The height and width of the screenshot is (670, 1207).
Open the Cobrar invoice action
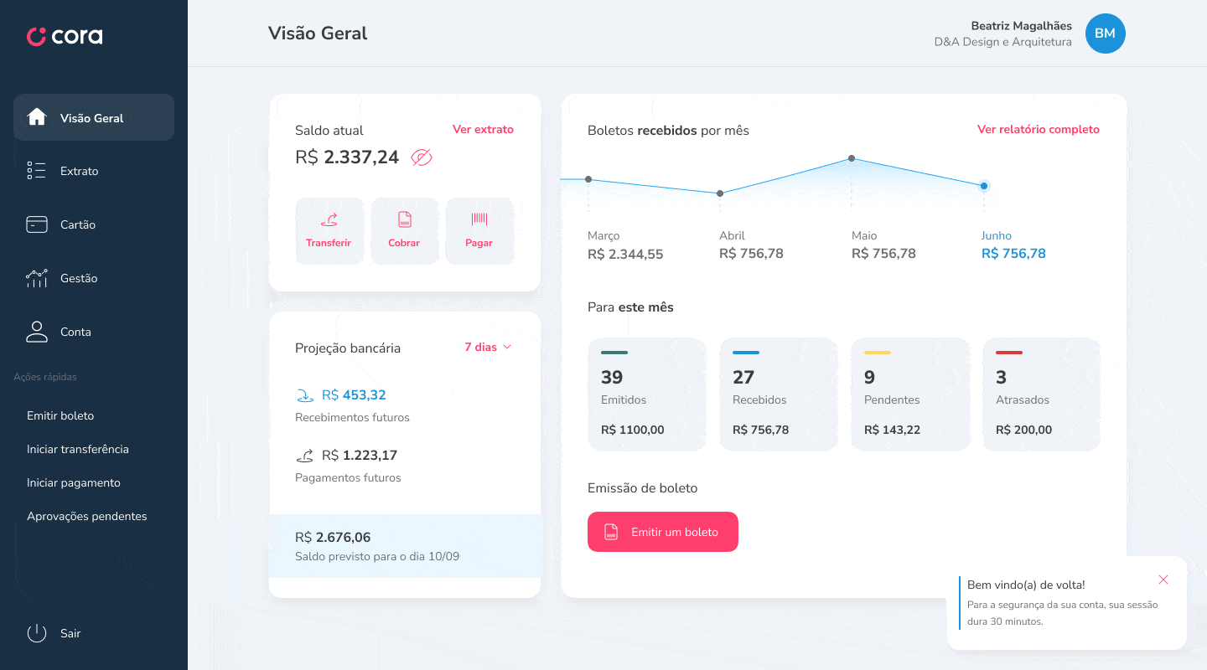(x=404, y=230)
